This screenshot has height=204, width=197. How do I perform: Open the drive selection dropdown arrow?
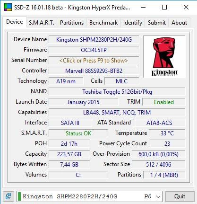(x=158, y=196)
